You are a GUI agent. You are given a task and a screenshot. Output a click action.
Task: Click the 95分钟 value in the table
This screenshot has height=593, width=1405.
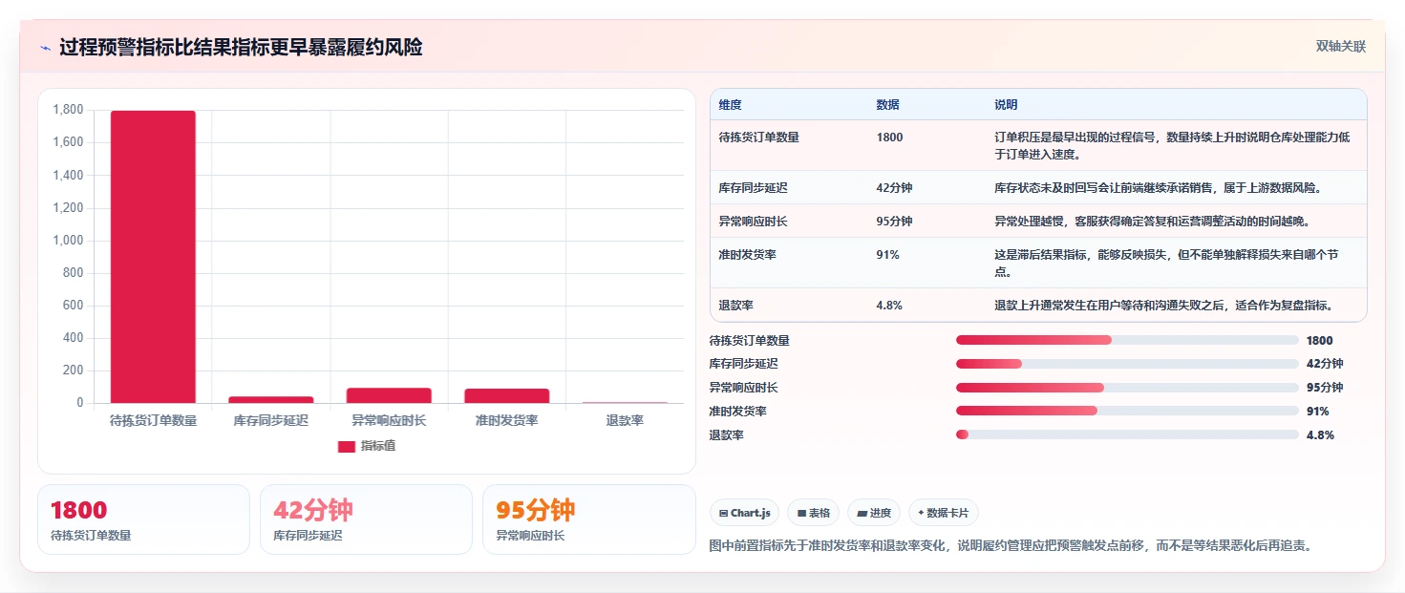(894, 222)
